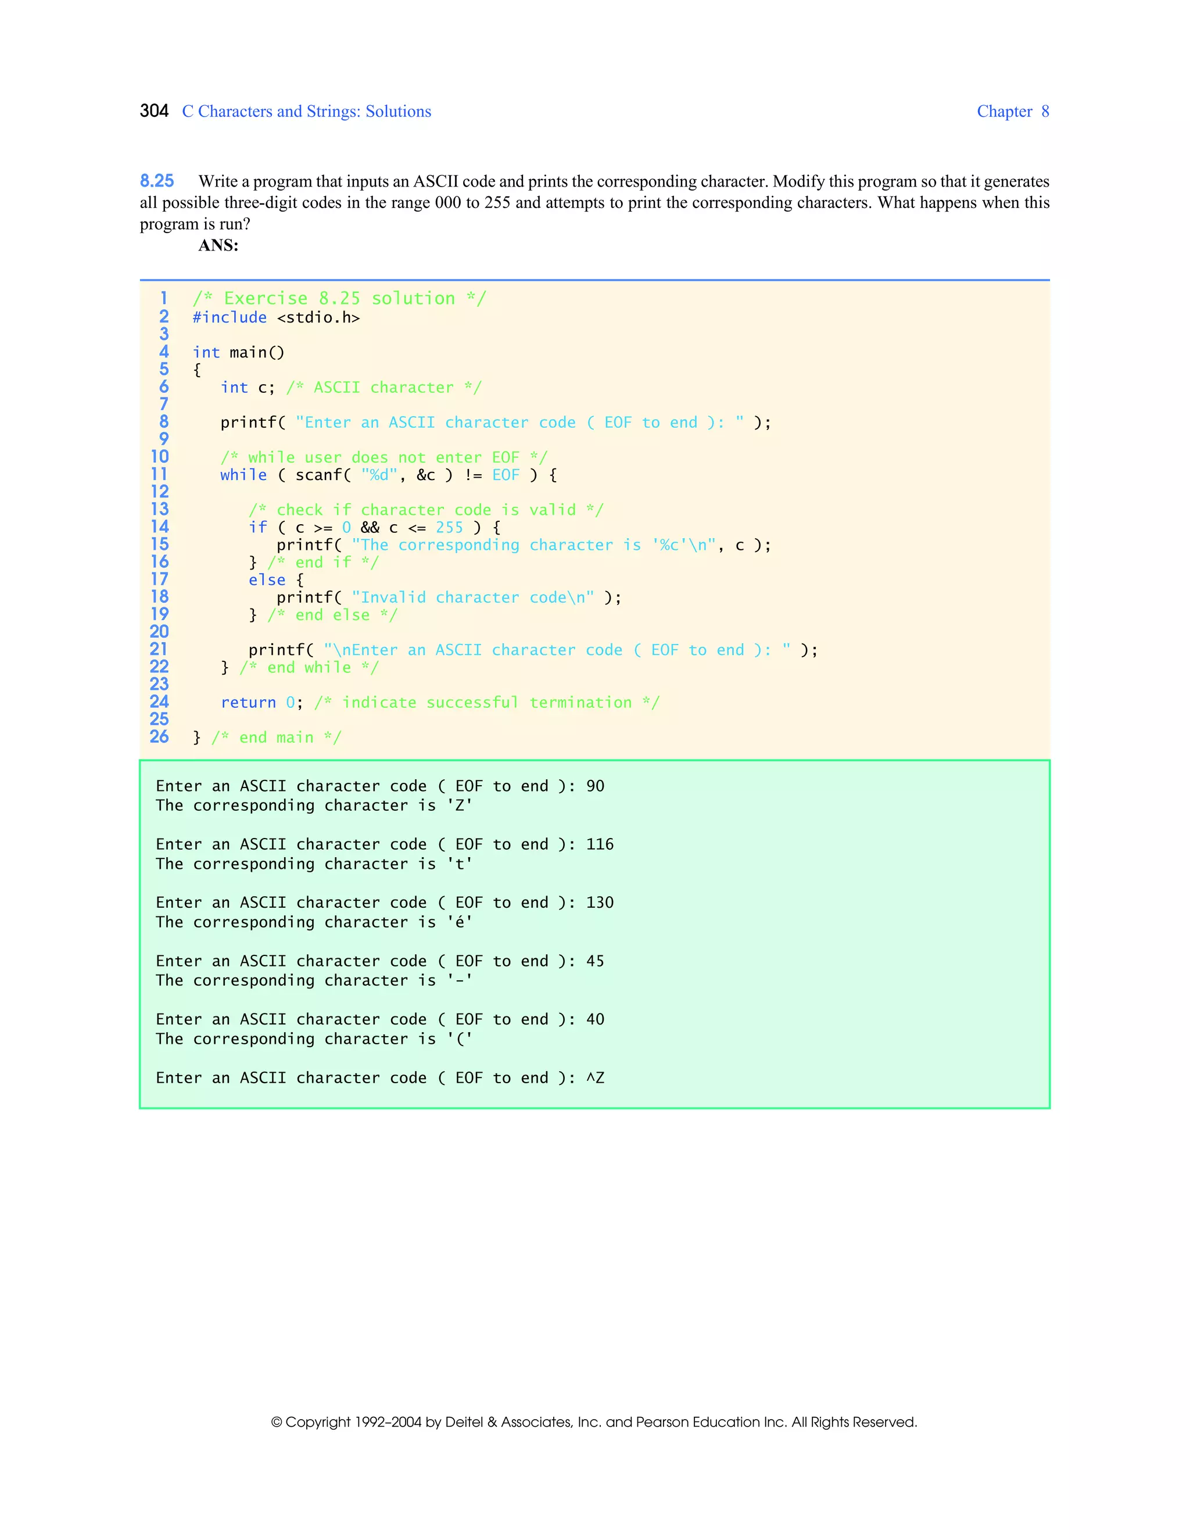1190x1540 pixels.
Task: Click the page number 304
Action: pyautogui.click(x=153, y=110)
